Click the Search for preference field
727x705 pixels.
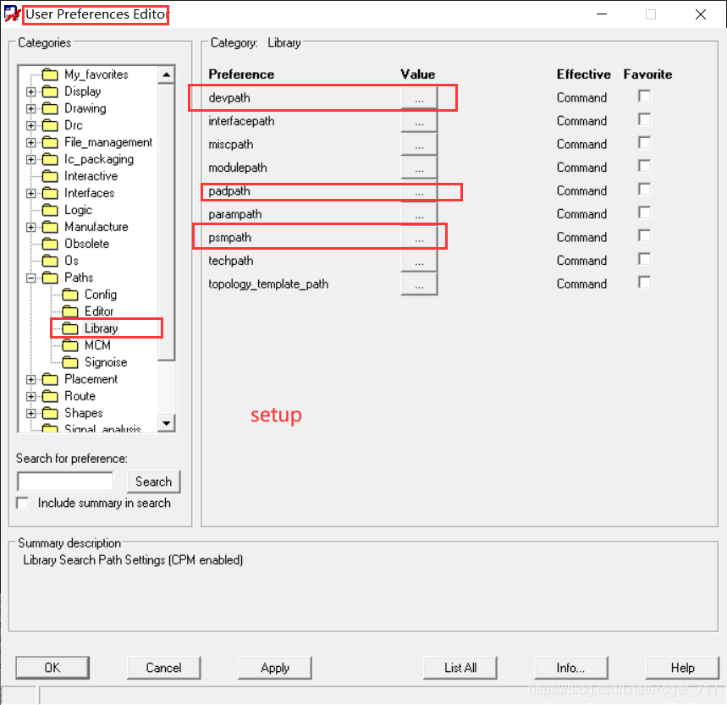[x=65, y=482]
